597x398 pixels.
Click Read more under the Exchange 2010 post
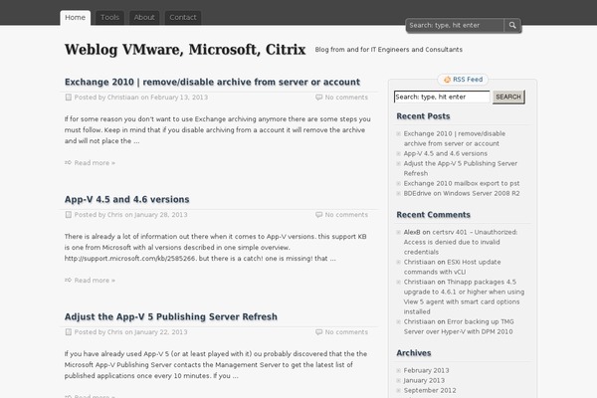coord(95,162)
